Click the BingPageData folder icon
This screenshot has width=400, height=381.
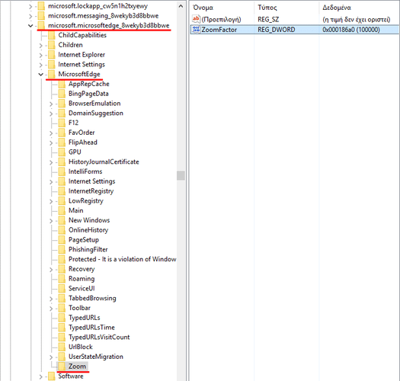[x=62, y=94]
